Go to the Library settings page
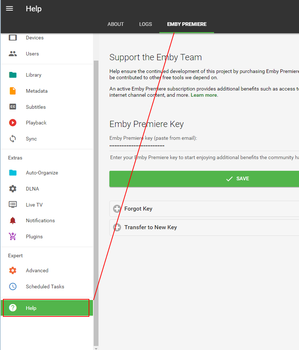299x350 pixels. (47, 75)
